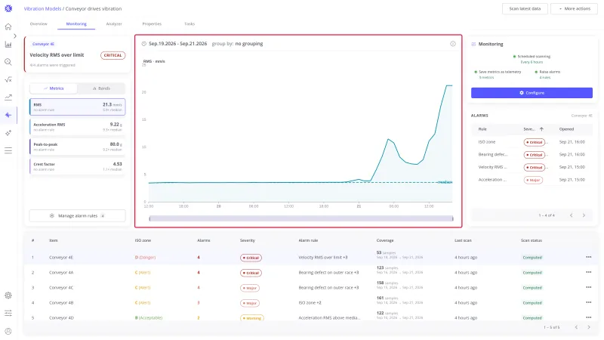Open the ISO zone alarm row
Image resolution: width=604 pixels, height=340 pixels.
pyautogui.click(x=532, y=142)
